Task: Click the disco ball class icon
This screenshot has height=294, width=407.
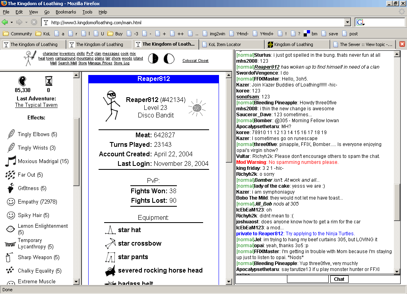Action: point(197,108)
